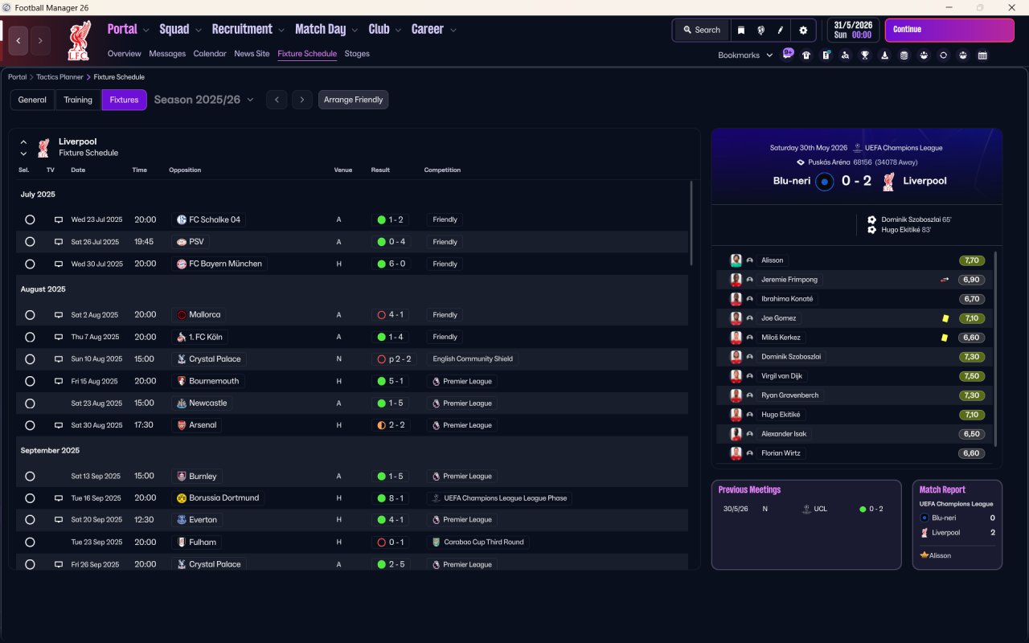Click the Friendly competition tag for PSV
Screen dimensions: 1029x643
(x=445, y=242)
